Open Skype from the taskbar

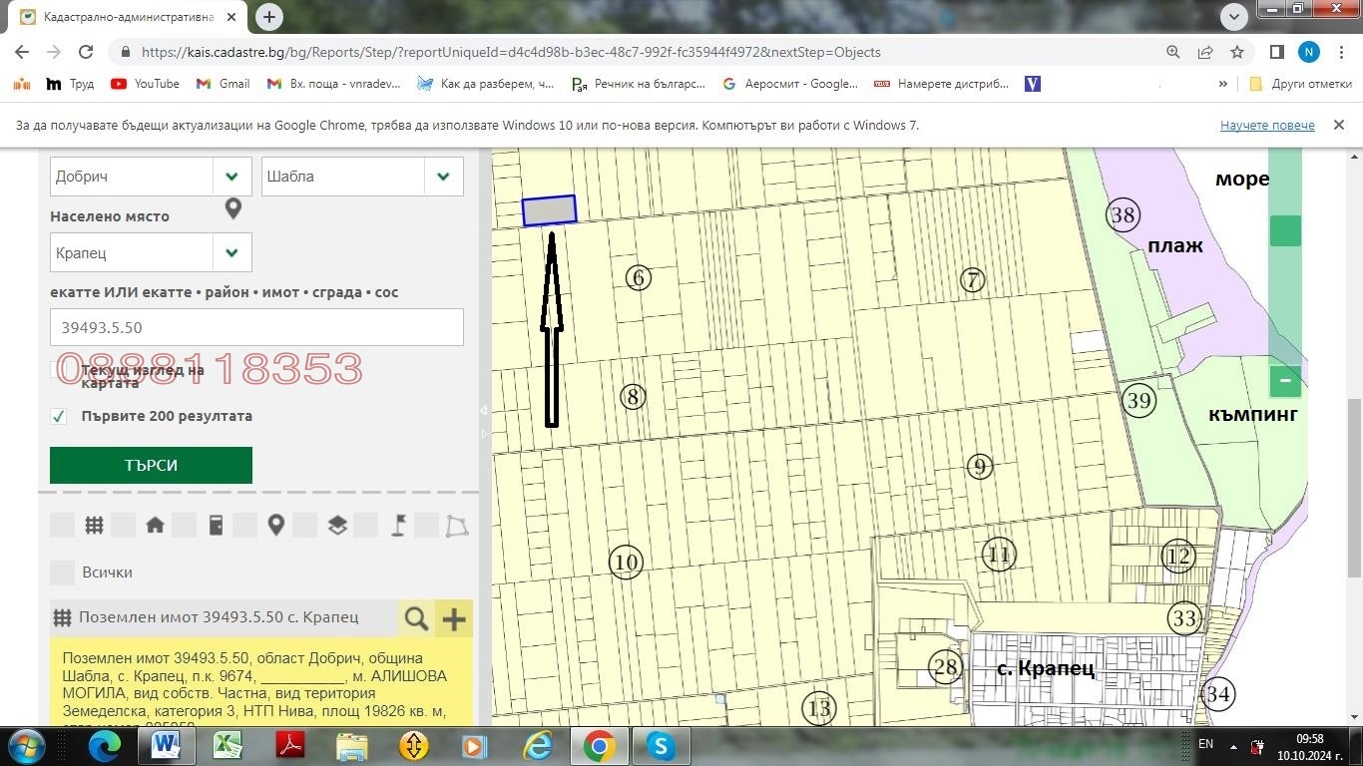661,745
